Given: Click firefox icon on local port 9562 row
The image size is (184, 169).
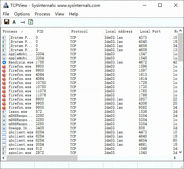Looking at the screenshot, I should (x=4, y=108).
